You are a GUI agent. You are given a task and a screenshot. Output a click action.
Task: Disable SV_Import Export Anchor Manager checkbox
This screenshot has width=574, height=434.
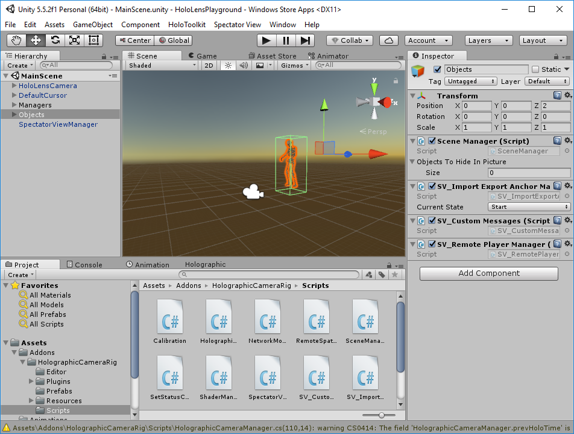coord(432,186)
